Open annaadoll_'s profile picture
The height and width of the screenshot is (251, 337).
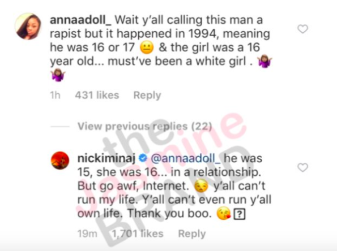pyautogui.click(x=28, y=27)
